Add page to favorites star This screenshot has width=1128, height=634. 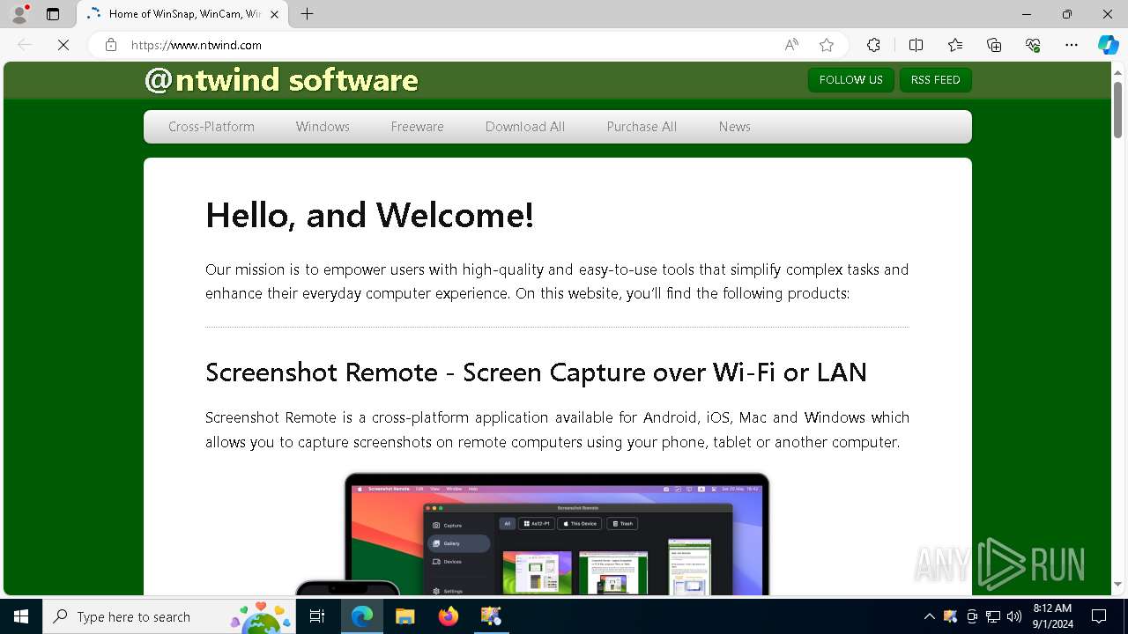(x=826, y=45)
